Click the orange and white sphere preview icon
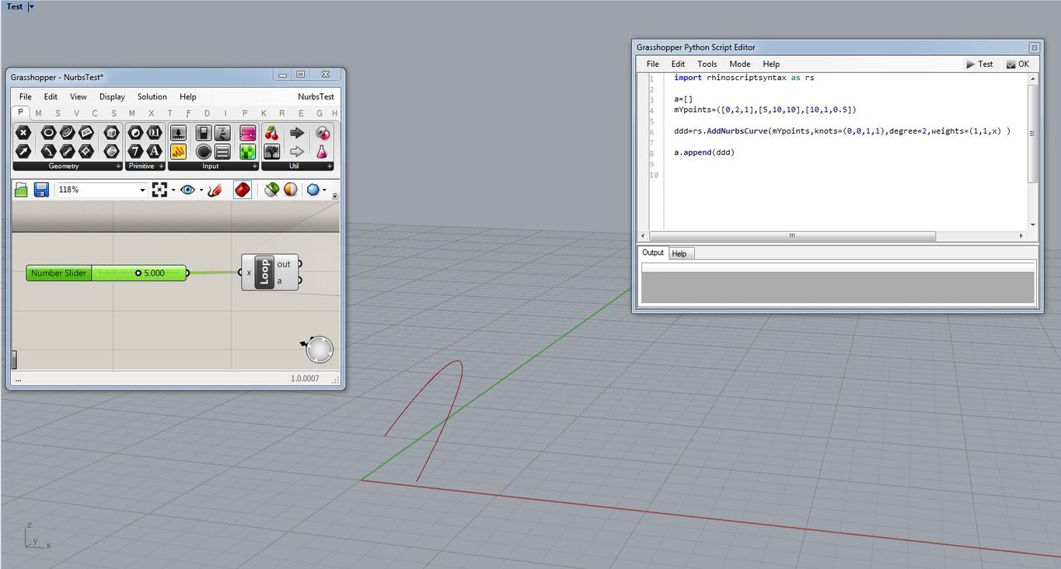This screenshot has width=1061, height=569. 290,190
